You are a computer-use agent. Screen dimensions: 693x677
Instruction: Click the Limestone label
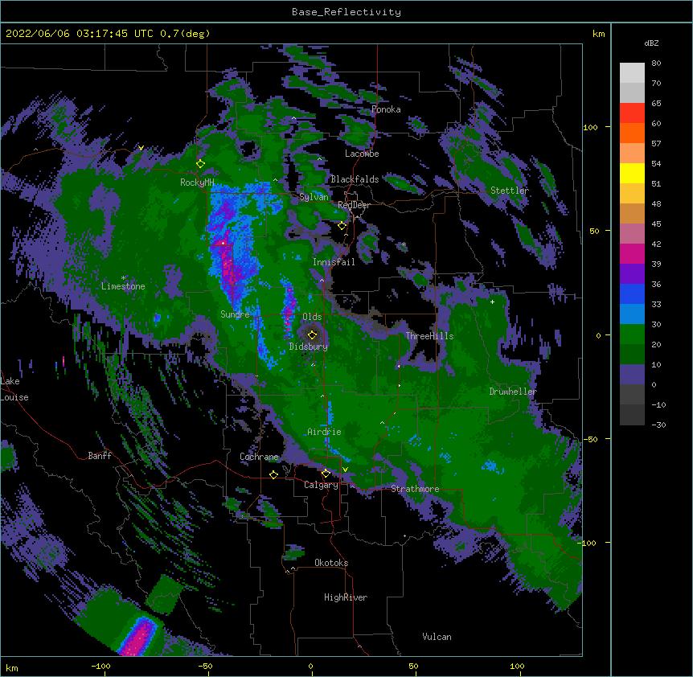click(123, 286)
